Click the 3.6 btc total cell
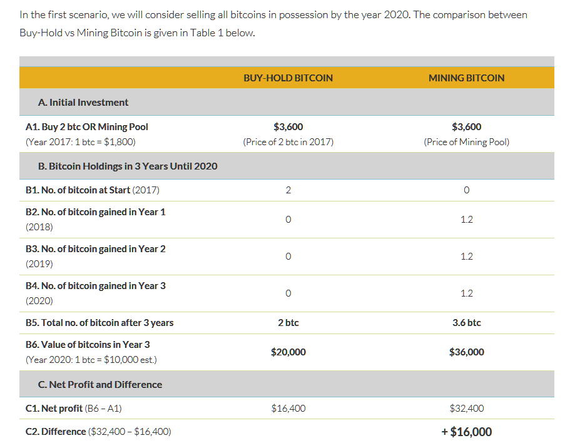Viewport: 575px width, 443px height. (x=467, y=323)
